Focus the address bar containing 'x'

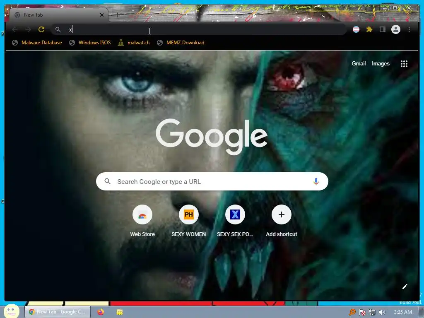pos(199,29)
